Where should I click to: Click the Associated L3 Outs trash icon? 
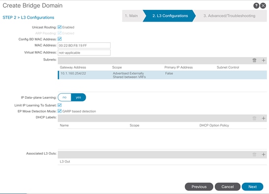point(254,155)
